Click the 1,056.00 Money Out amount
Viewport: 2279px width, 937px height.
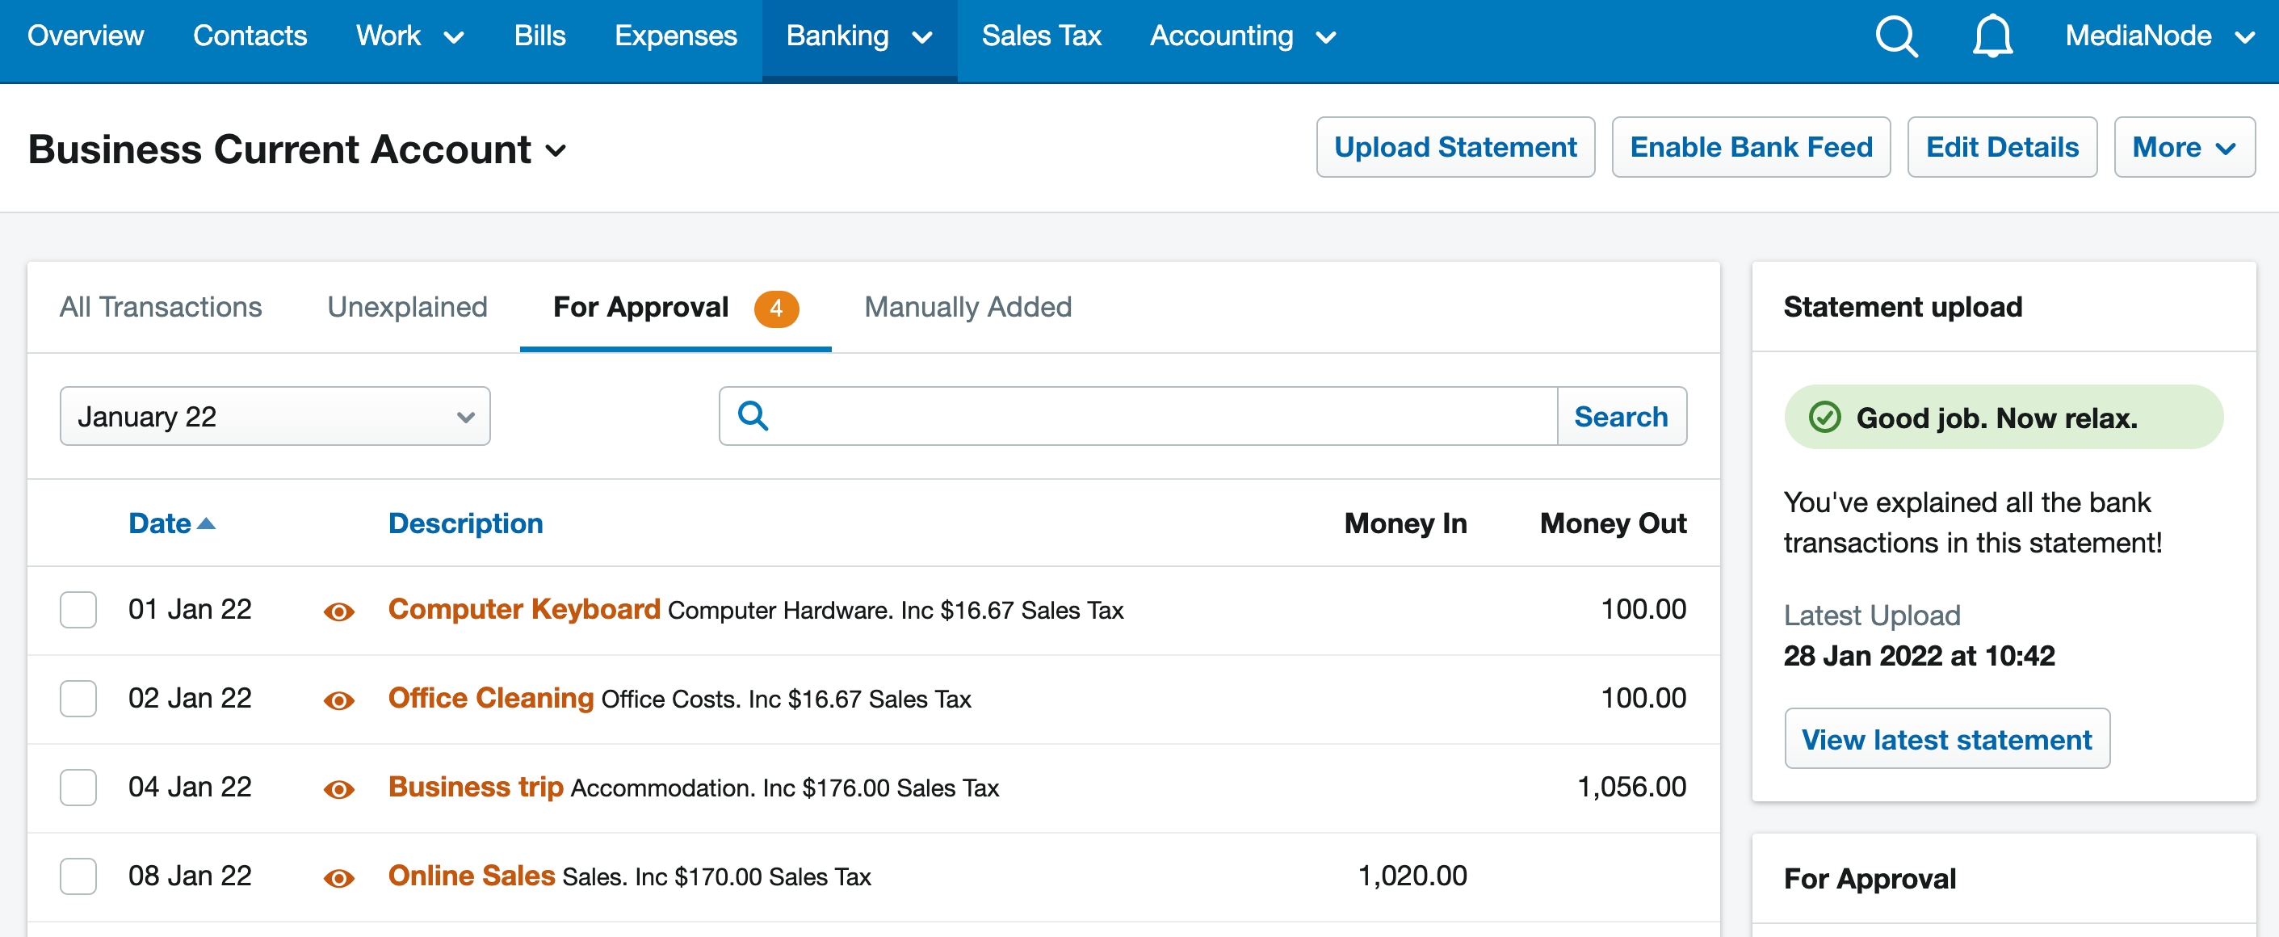point(1631,787)
